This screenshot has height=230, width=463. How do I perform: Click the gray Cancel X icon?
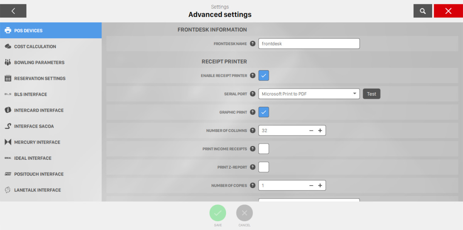coord(244,213)
